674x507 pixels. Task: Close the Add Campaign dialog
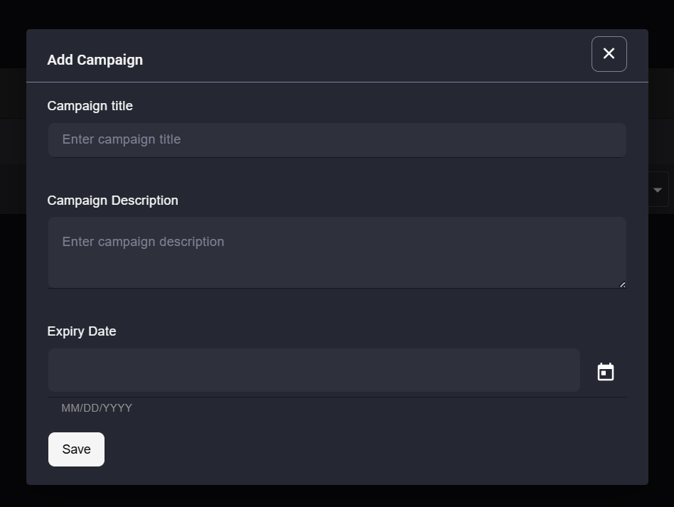click(x=609, y=54)
